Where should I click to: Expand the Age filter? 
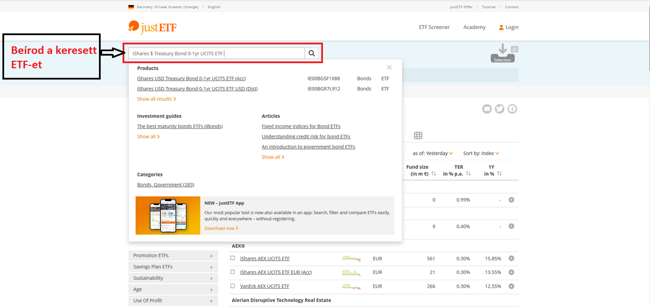coord(173,289)
